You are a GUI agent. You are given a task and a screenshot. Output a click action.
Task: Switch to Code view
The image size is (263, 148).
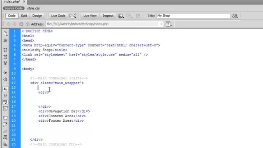(x=12, y=16)
